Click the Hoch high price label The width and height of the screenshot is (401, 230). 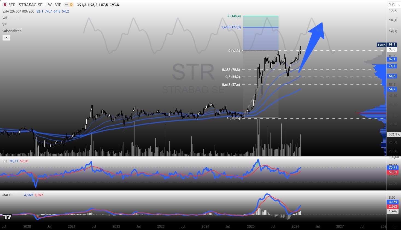[382, 45]
